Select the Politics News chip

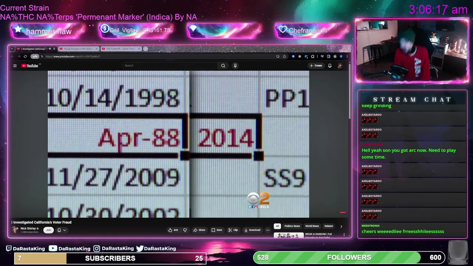(292, 226)
